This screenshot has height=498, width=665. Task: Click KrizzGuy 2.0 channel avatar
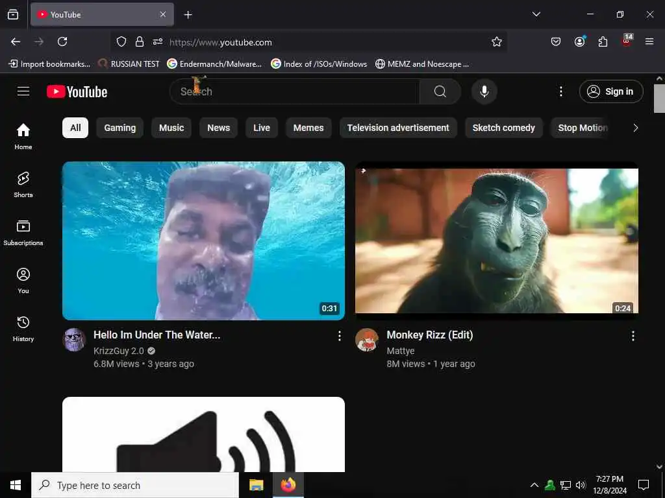coord(74,340)
